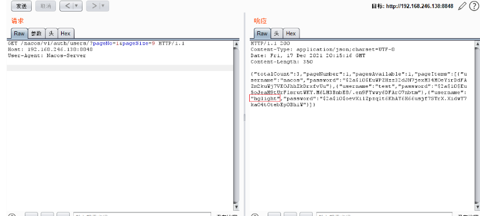Click the 取消 (Cancel) button
The width and height of the screenshot is (480, 216).
click(x=46, y=6)
